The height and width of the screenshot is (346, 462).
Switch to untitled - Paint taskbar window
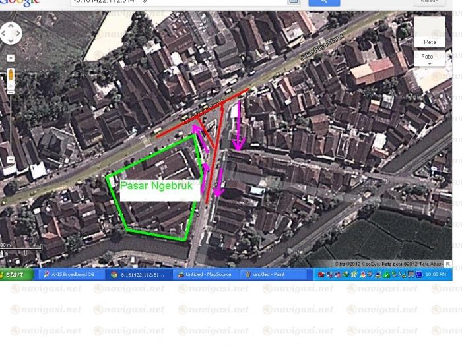click(x=272, y=274)
